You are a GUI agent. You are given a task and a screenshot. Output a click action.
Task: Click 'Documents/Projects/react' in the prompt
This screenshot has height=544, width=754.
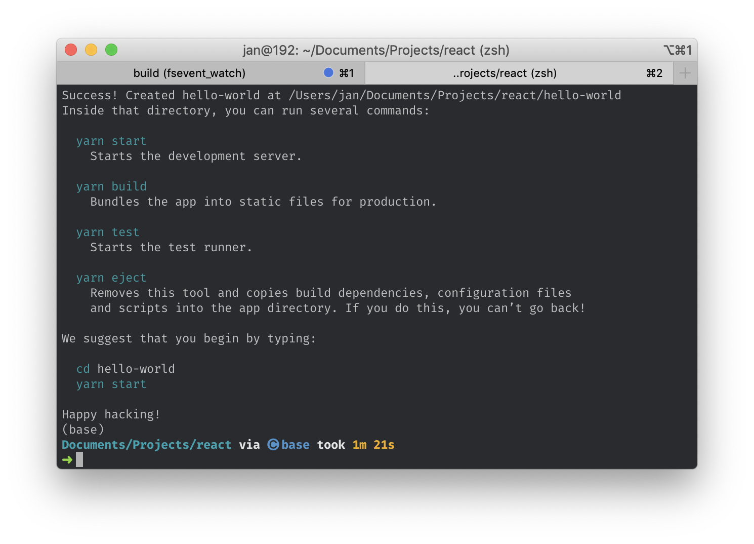(x=147, y=445)
